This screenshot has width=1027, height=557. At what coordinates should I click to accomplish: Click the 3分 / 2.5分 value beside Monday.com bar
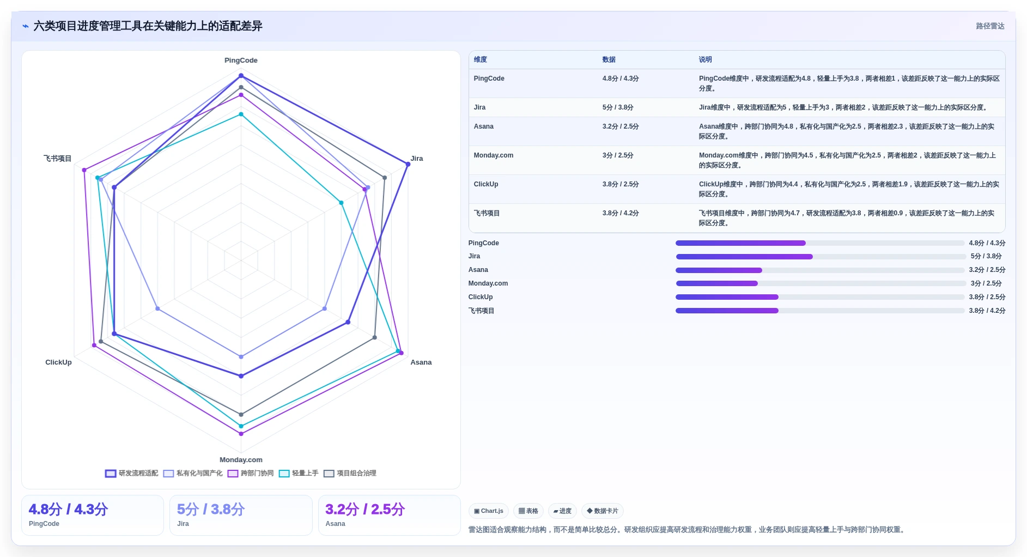pyautogui.click(x=986, y=283)
